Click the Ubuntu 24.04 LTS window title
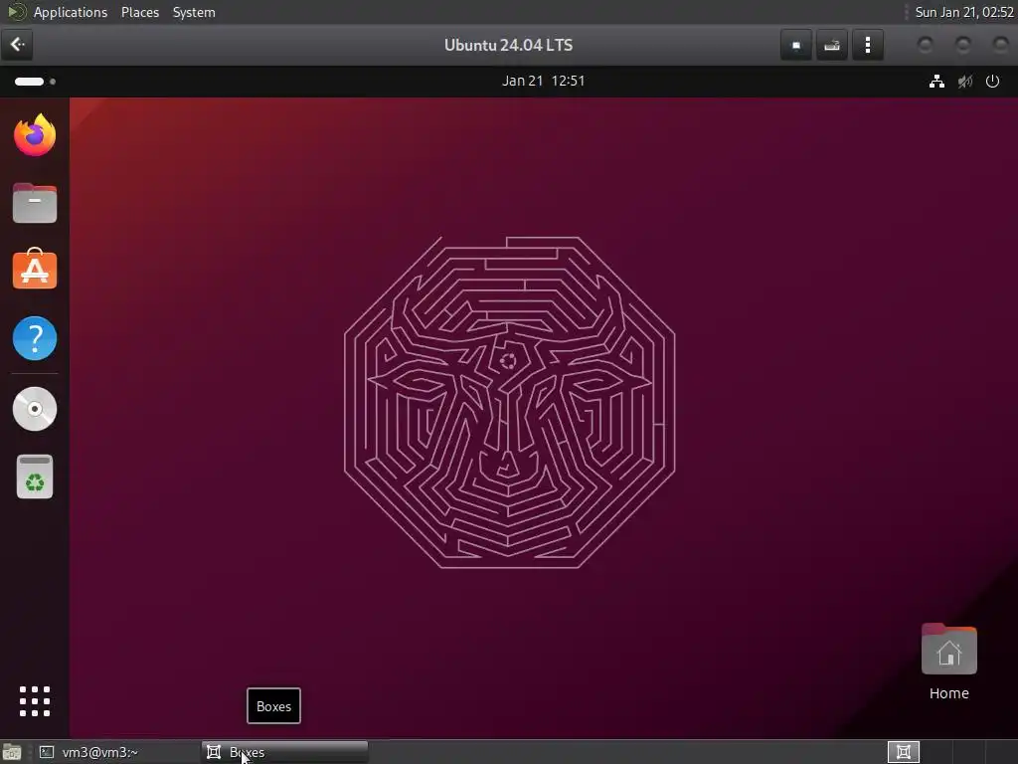This screenshot has height=764, width=1018. point(508,45)
